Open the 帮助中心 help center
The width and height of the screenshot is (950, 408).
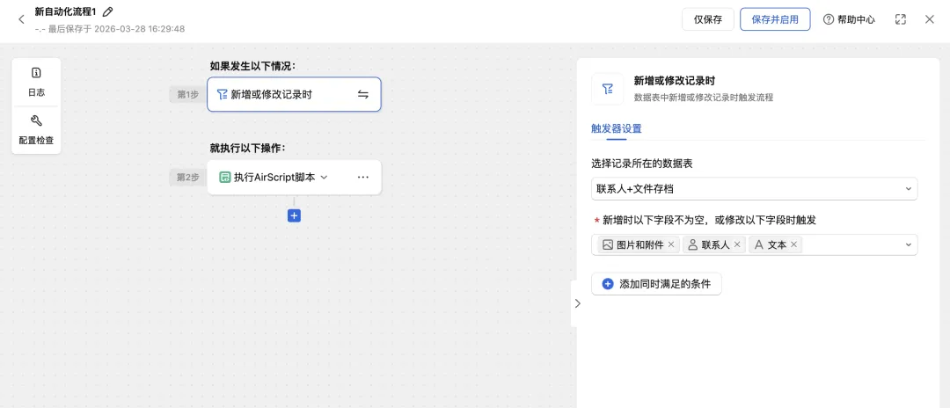tap(849, 19)
